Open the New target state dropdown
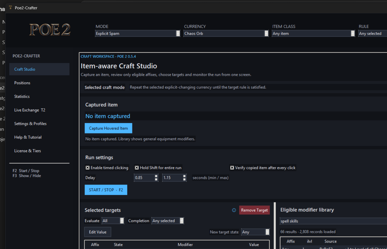The image size is (387, 249). click(255, 232)
